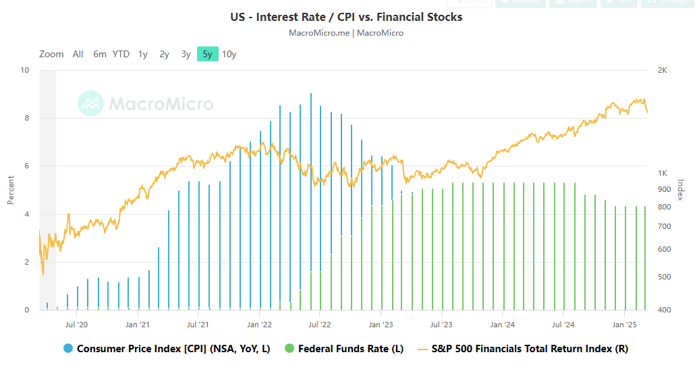Select the 2y zoom option
The image size is (697, 365).
(165, 55)
